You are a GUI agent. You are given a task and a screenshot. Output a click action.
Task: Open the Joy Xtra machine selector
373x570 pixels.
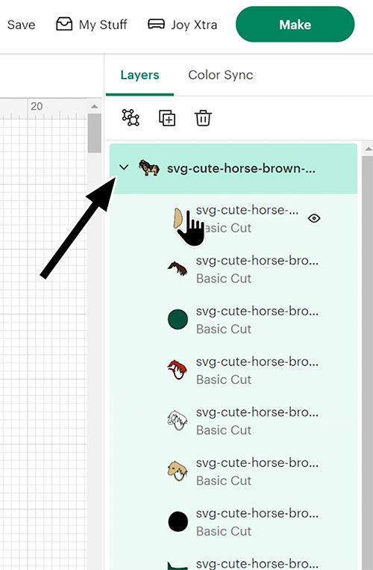(x=183, y=25)
